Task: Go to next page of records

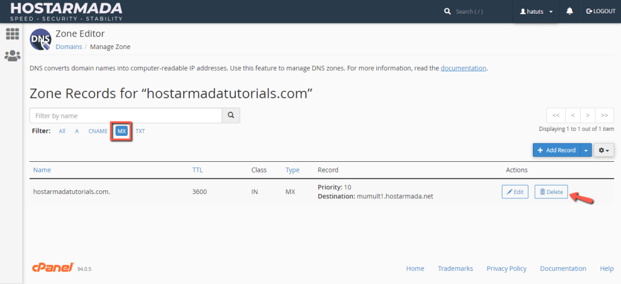Action: (587, 115)
